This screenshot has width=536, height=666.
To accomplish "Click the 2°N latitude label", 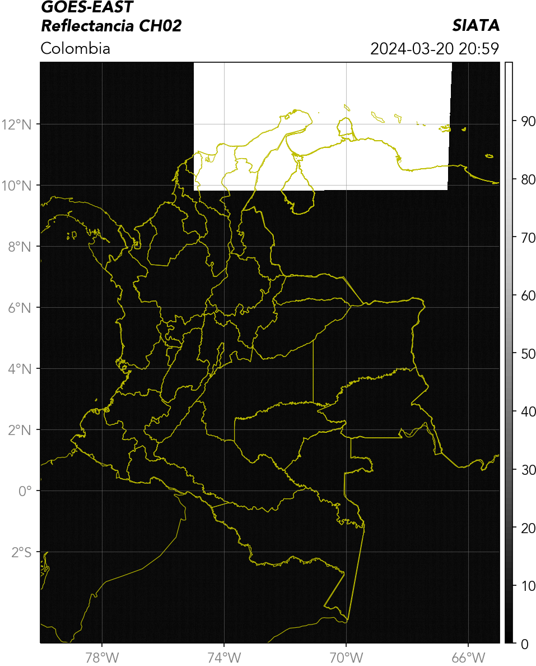I will click(20, 431).
